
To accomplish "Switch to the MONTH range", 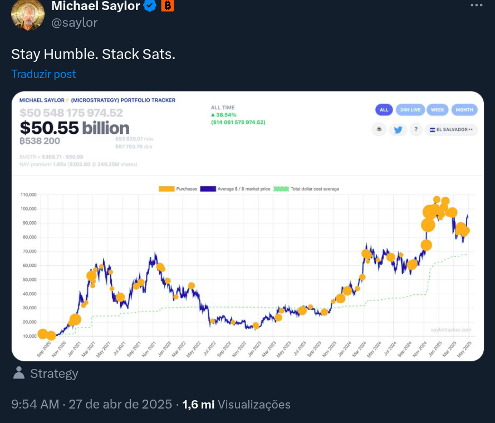I will 464,110.
